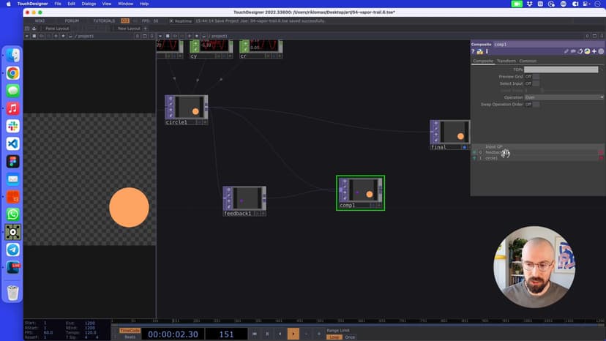Screen dimensions: 606x341
Task: Launch WhatsApp from the dock
Action: [13, 214]
